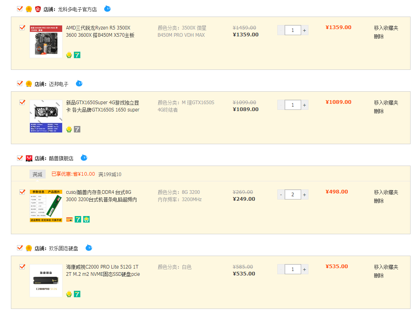This screenshot has height=315, width=415.
Task: Click green shield icon under cuso memory item
Action: coord(86,219)
